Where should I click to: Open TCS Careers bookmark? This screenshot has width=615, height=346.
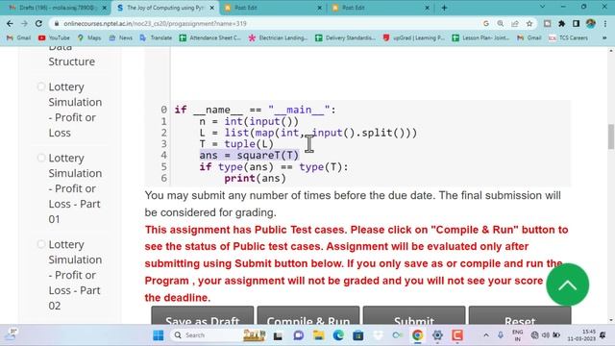(x=568, y=37)
